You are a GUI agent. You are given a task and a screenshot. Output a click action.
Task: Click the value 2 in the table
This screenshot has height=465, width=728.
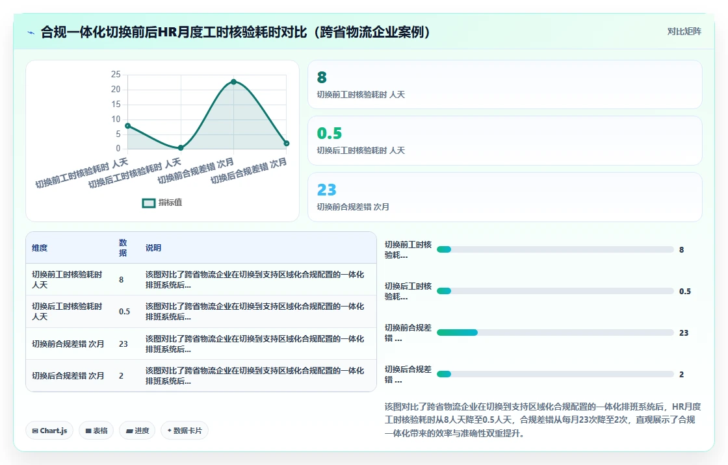pyautogui.click(x=121, y=376)
